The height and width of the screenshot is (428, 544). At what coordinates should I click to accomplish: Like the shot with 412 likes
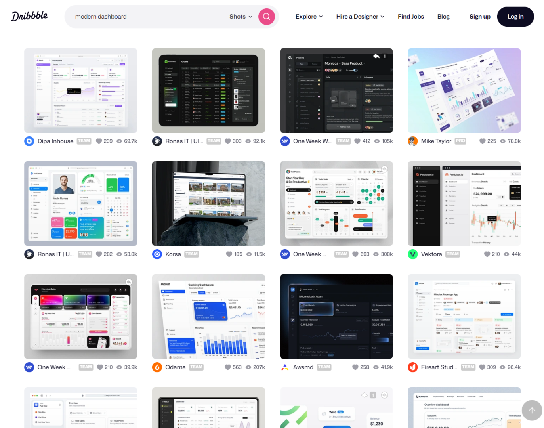[357, 141]
